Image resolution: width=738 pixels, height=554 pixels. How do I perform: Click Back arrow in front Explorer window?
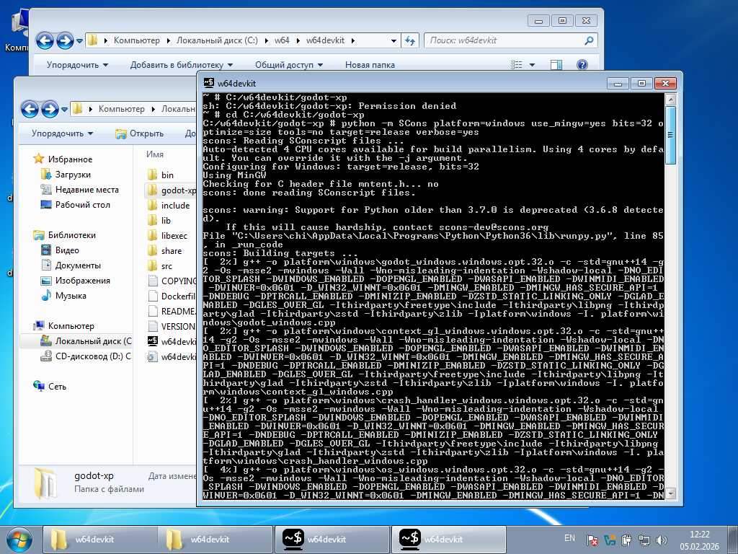30,110
